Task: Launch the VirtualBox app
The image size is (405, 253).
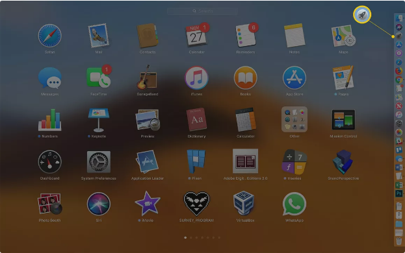Action: pos(245,204)
